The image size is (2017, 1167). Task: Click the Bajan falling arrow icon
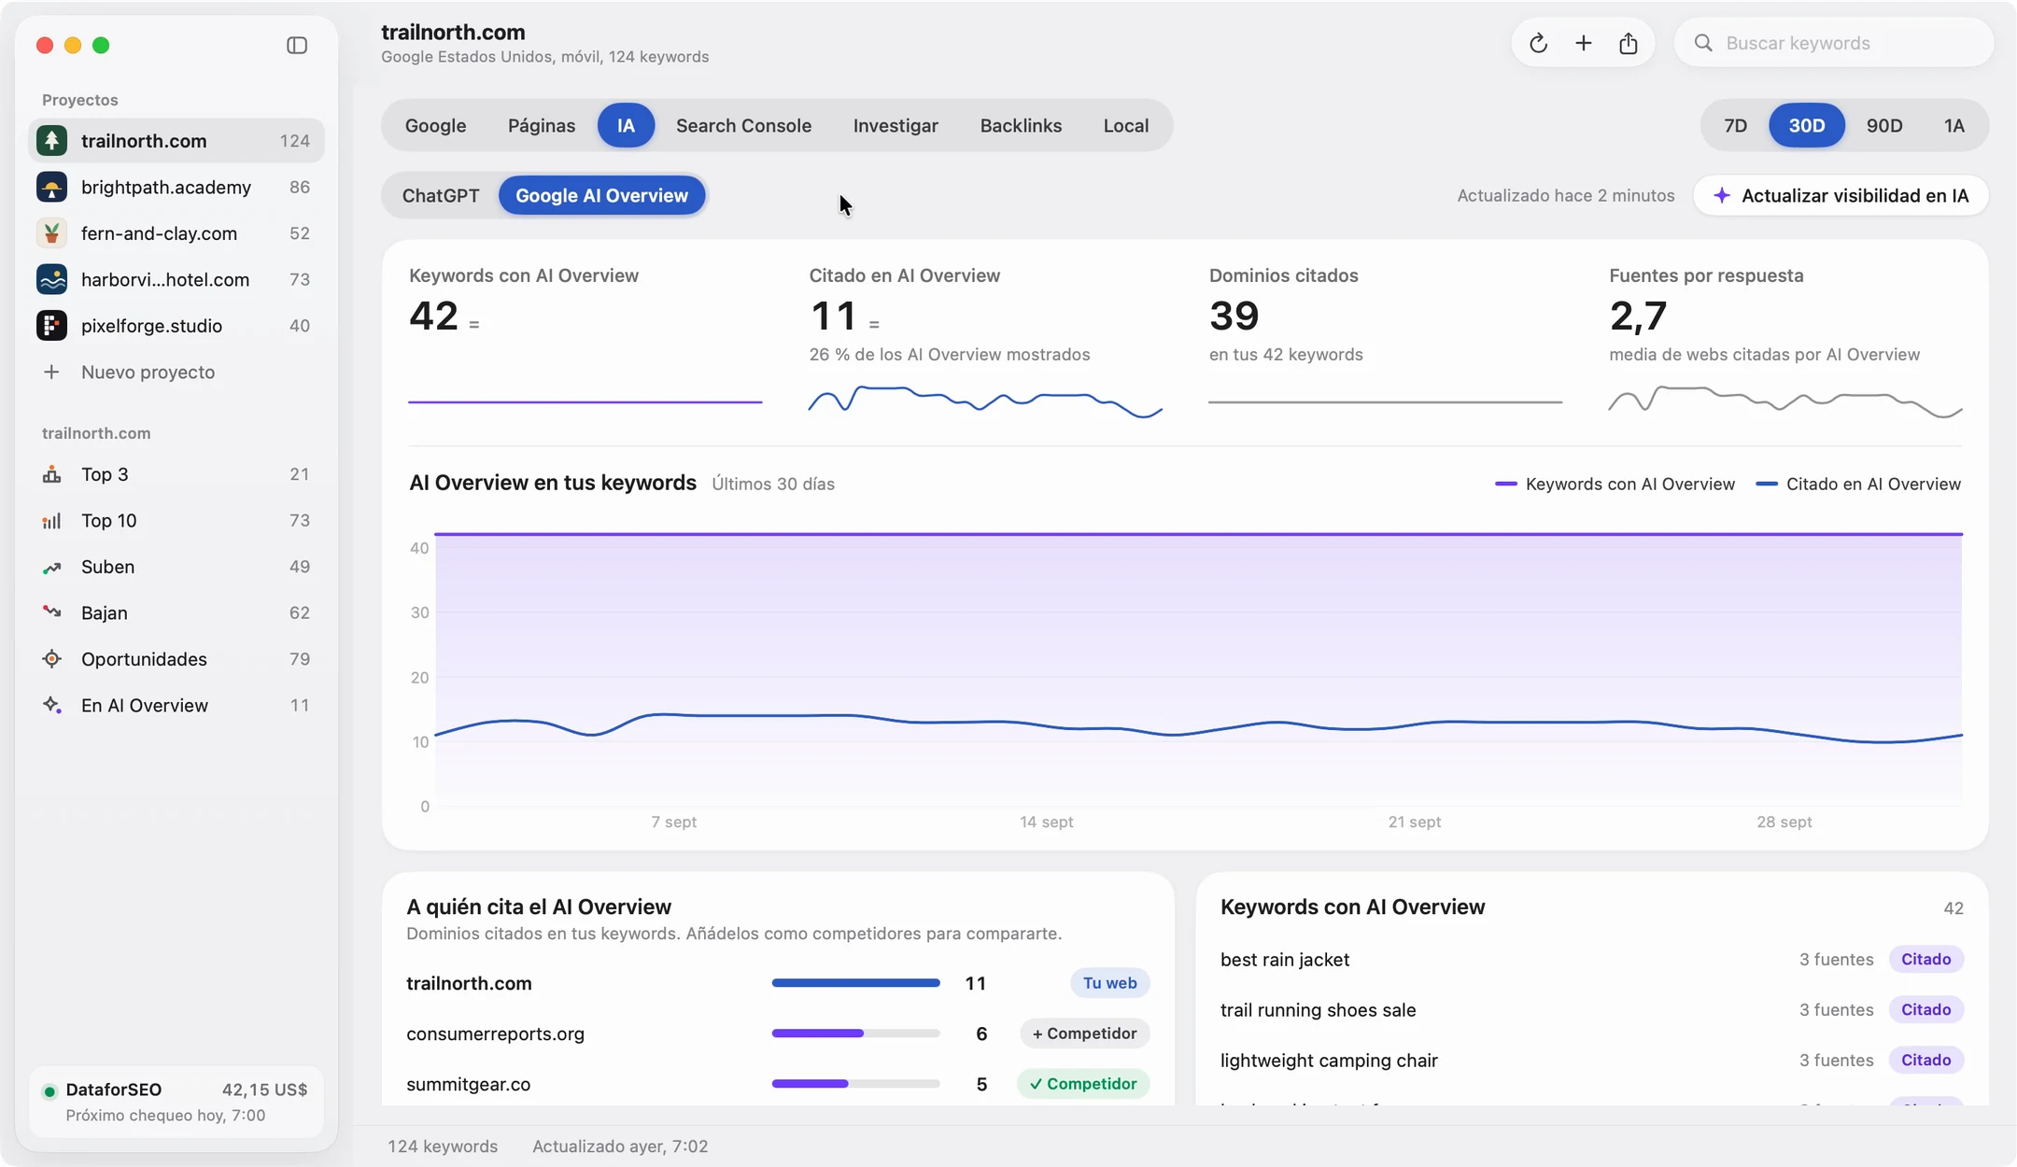click(x=51, y=612)
